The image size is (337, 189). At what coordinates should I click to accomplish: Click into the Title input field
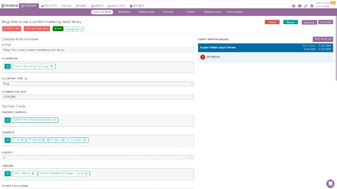click(x=98, y=50)
